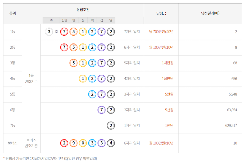
Task: Click the blue 2 ball in 5등 row
Action: coord(92,94)
